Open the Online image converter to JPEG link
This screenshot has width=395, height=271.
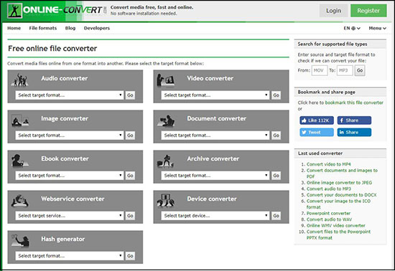[339, 183]
